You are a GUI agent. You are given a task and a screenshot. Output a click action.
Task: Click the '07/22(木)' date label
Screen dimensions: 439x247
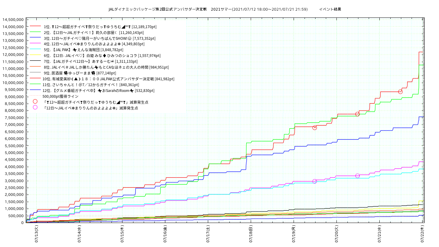pos(423,234)
